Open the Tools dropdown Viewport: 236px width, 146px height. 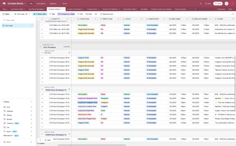point(231,9)
